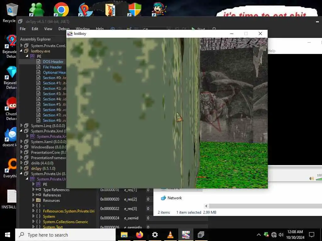Open the anime character desktop shortcut

tap(159, 9)
